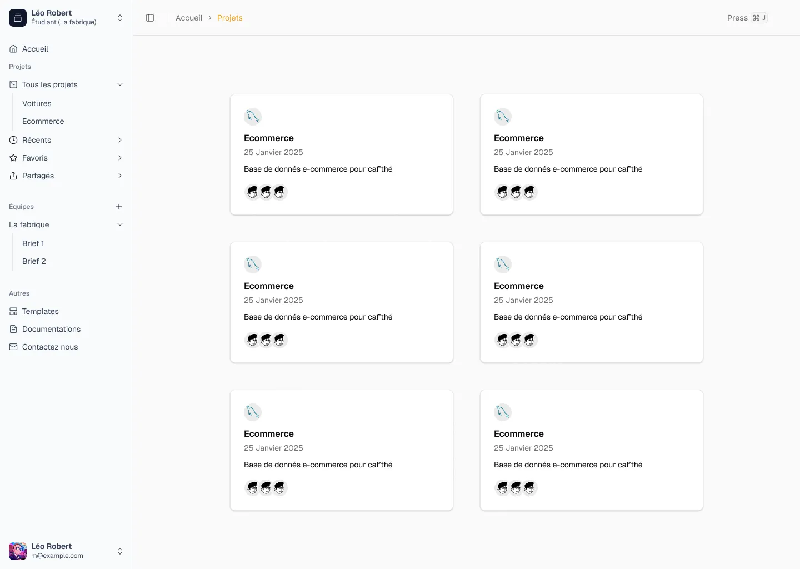Viewport: 800px width, 569px height.
Task: Click the Contactez nous envelope icon
Action: click(x=13, y=347)
